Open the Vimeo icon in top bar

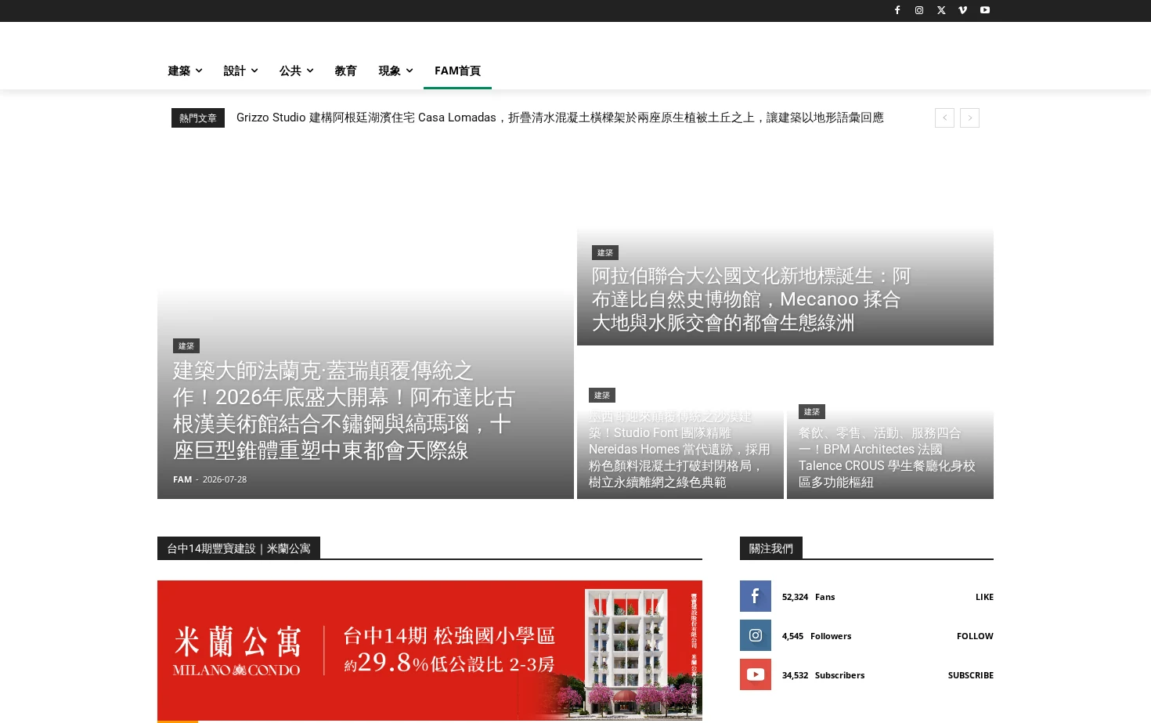pyautogui.click(x=963, y=10)
